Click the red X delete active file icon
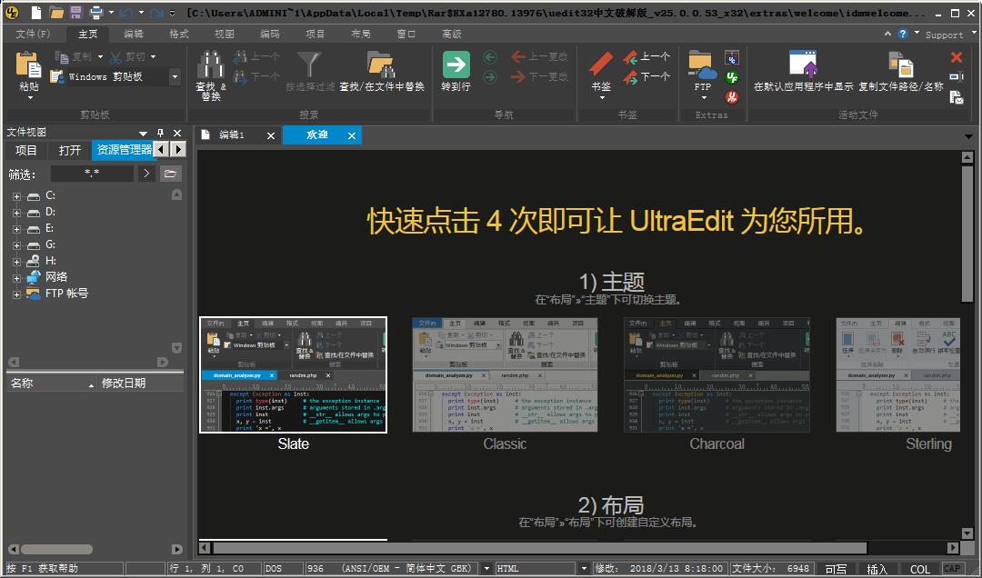Image resolution: width=982 pixels, height=578 pixels. [957, 57]
